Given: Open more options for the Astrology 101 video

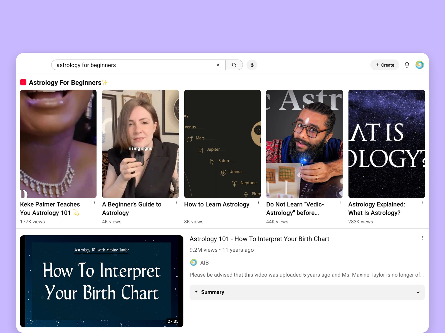Looking at the screenshot, I should click(422, 238).
